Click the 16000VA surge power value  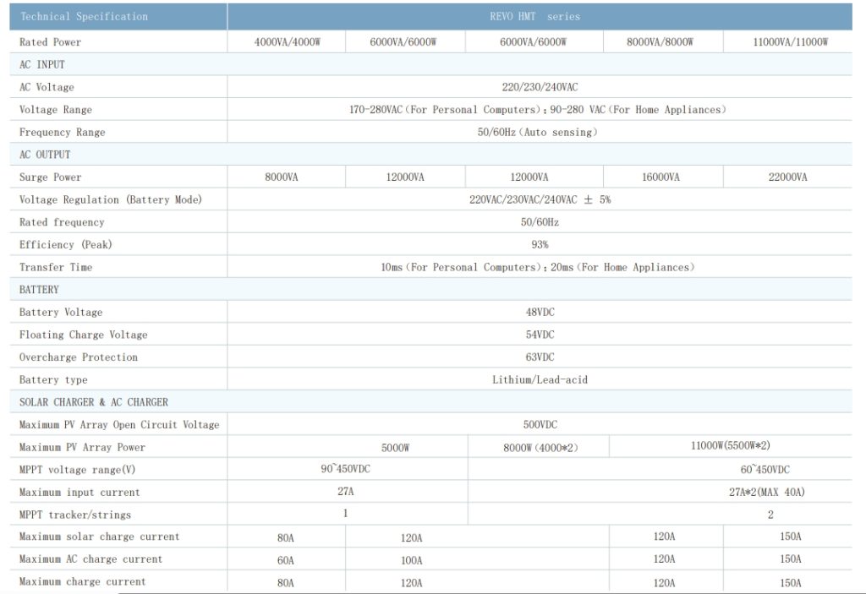(x=660, y=177)
